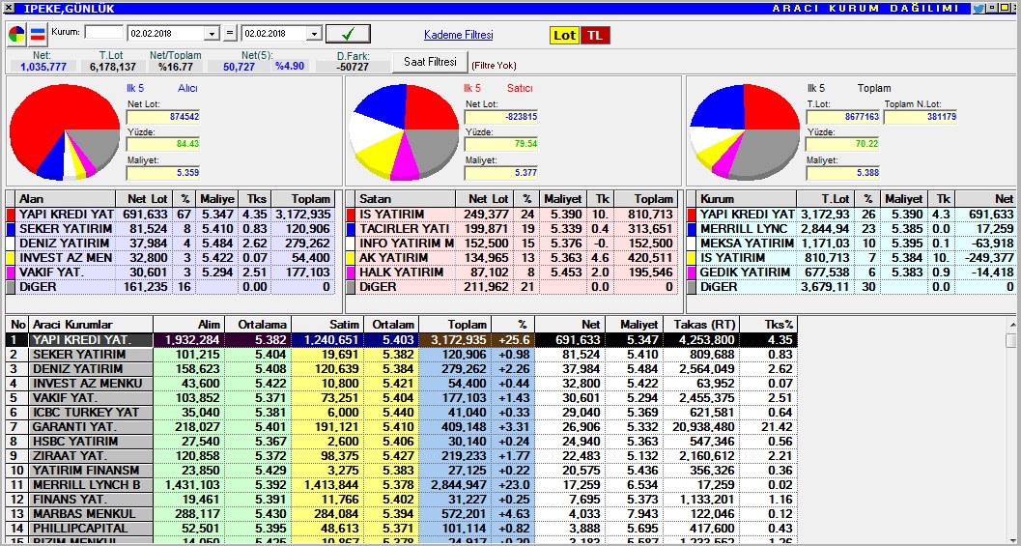The height and width of the screenshot is (546, 1021).
Task: Open the Twitter bird icon in title bar
Action: tap(978, 9)
